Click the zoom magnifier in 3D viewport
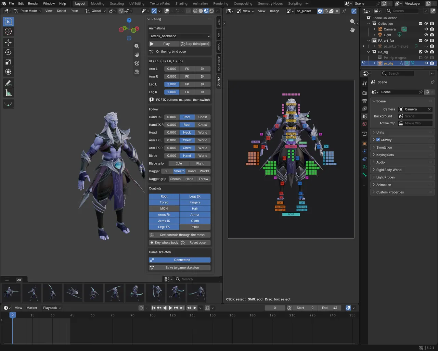438x351 pixels. (137, 46)
